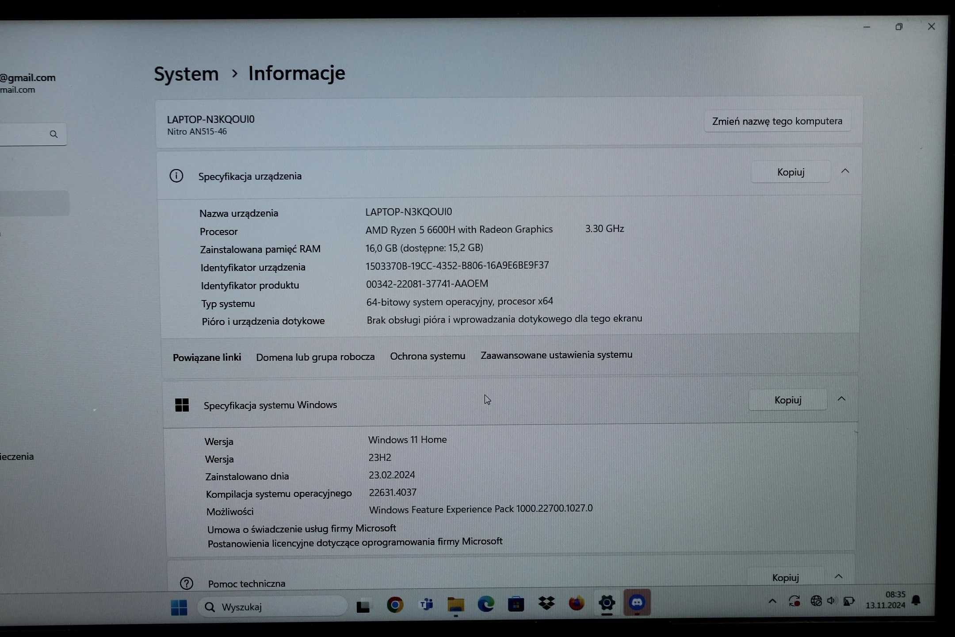
Task: Click the sync status tray icon
Action: pos(795,601)
